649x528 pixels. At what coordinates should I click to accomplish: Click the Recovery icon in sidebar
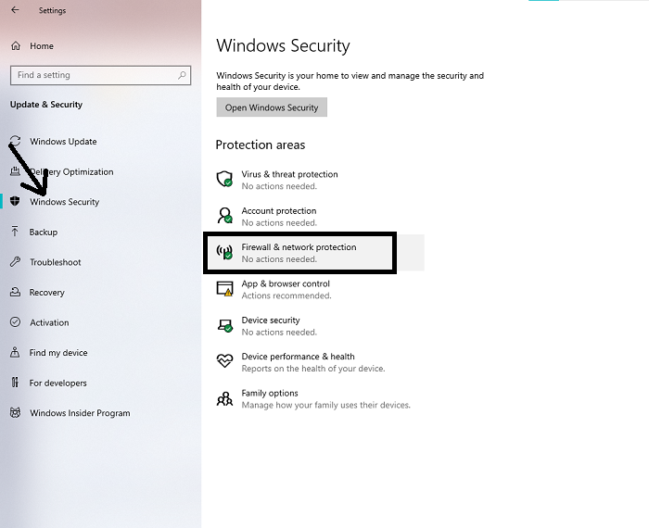pyautogui.click(x=16, y=292)
